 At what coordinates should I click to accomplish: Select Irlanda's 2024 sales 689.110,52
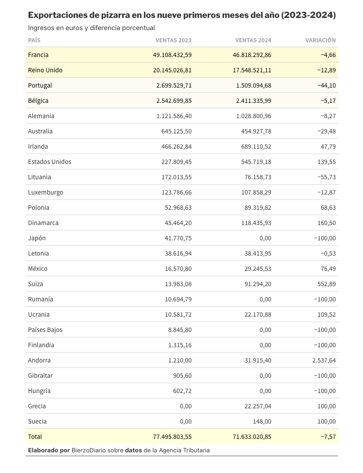click(x=256, y=146)
